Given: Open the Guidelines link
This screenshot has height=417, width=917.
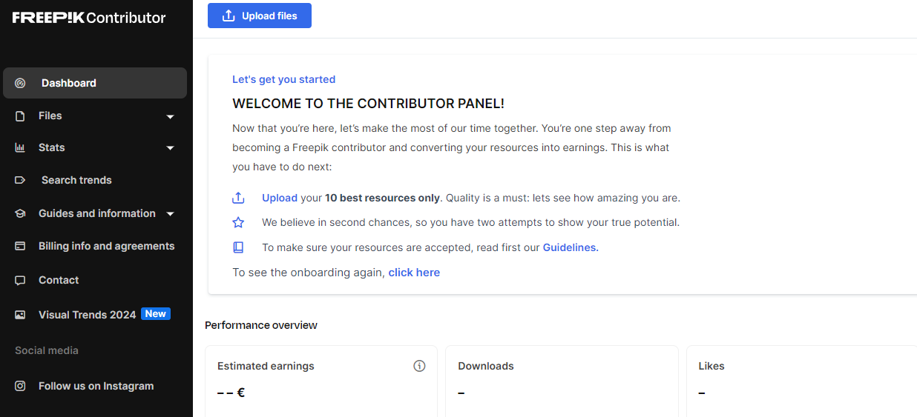Looking at the screenshot, I should 571,247.
